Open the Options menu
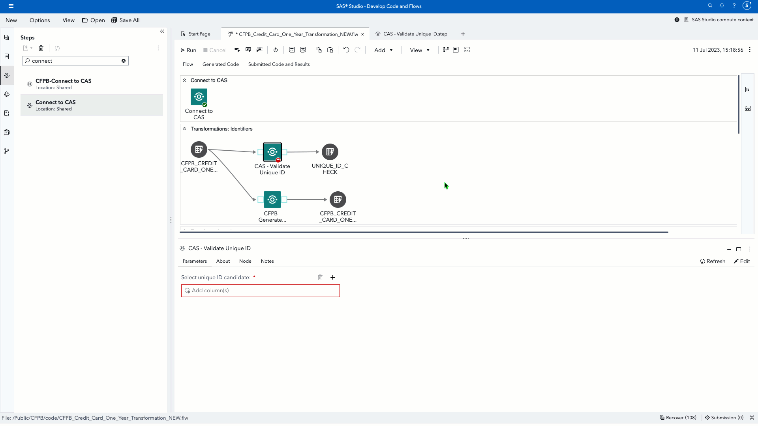The width and height of the screenshot is (758, 426). coord(40,20)
